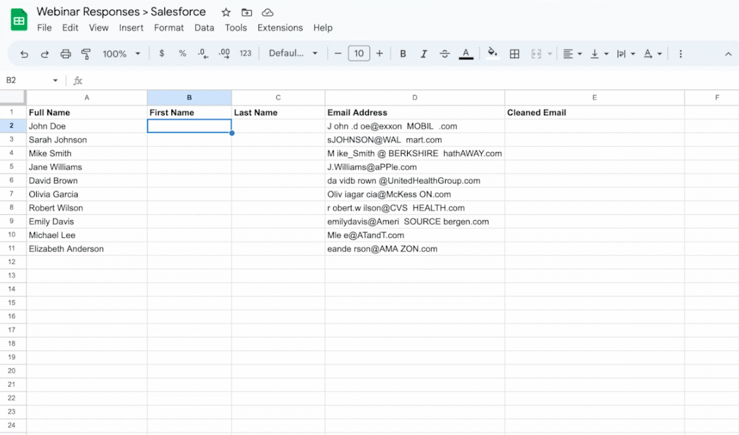This screenshot has height=435, width=739.
Task: Open the zoom 100% dropdown
Action: [x=121, y=54]
